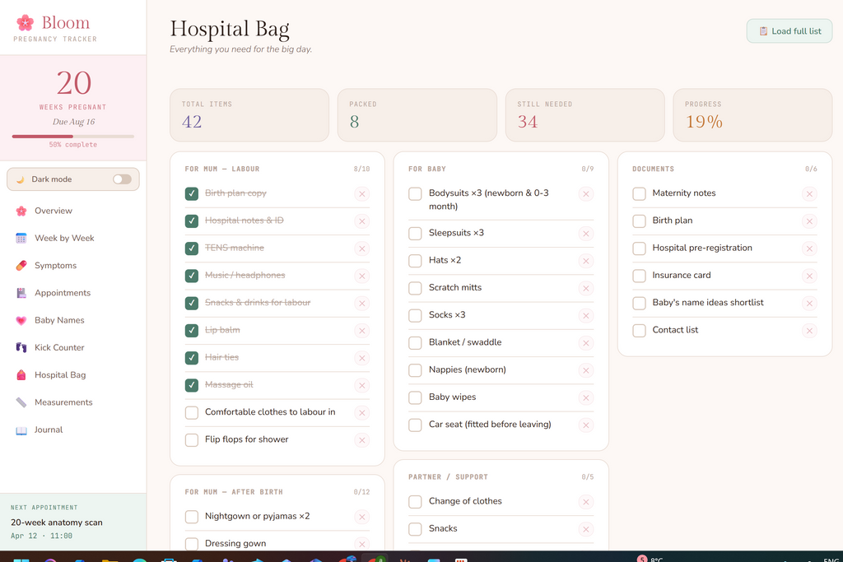
Task: Delete the Contact list item
Action: point(809,331)
